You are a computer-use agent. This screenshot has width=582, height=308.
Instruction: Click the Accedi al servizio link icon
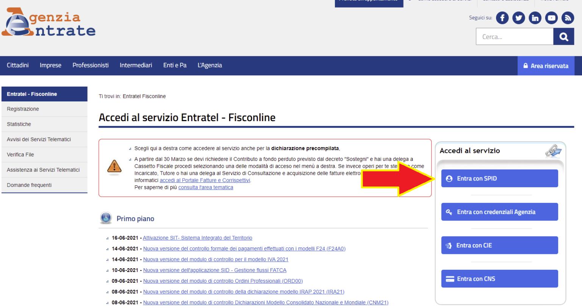[553, 151]
